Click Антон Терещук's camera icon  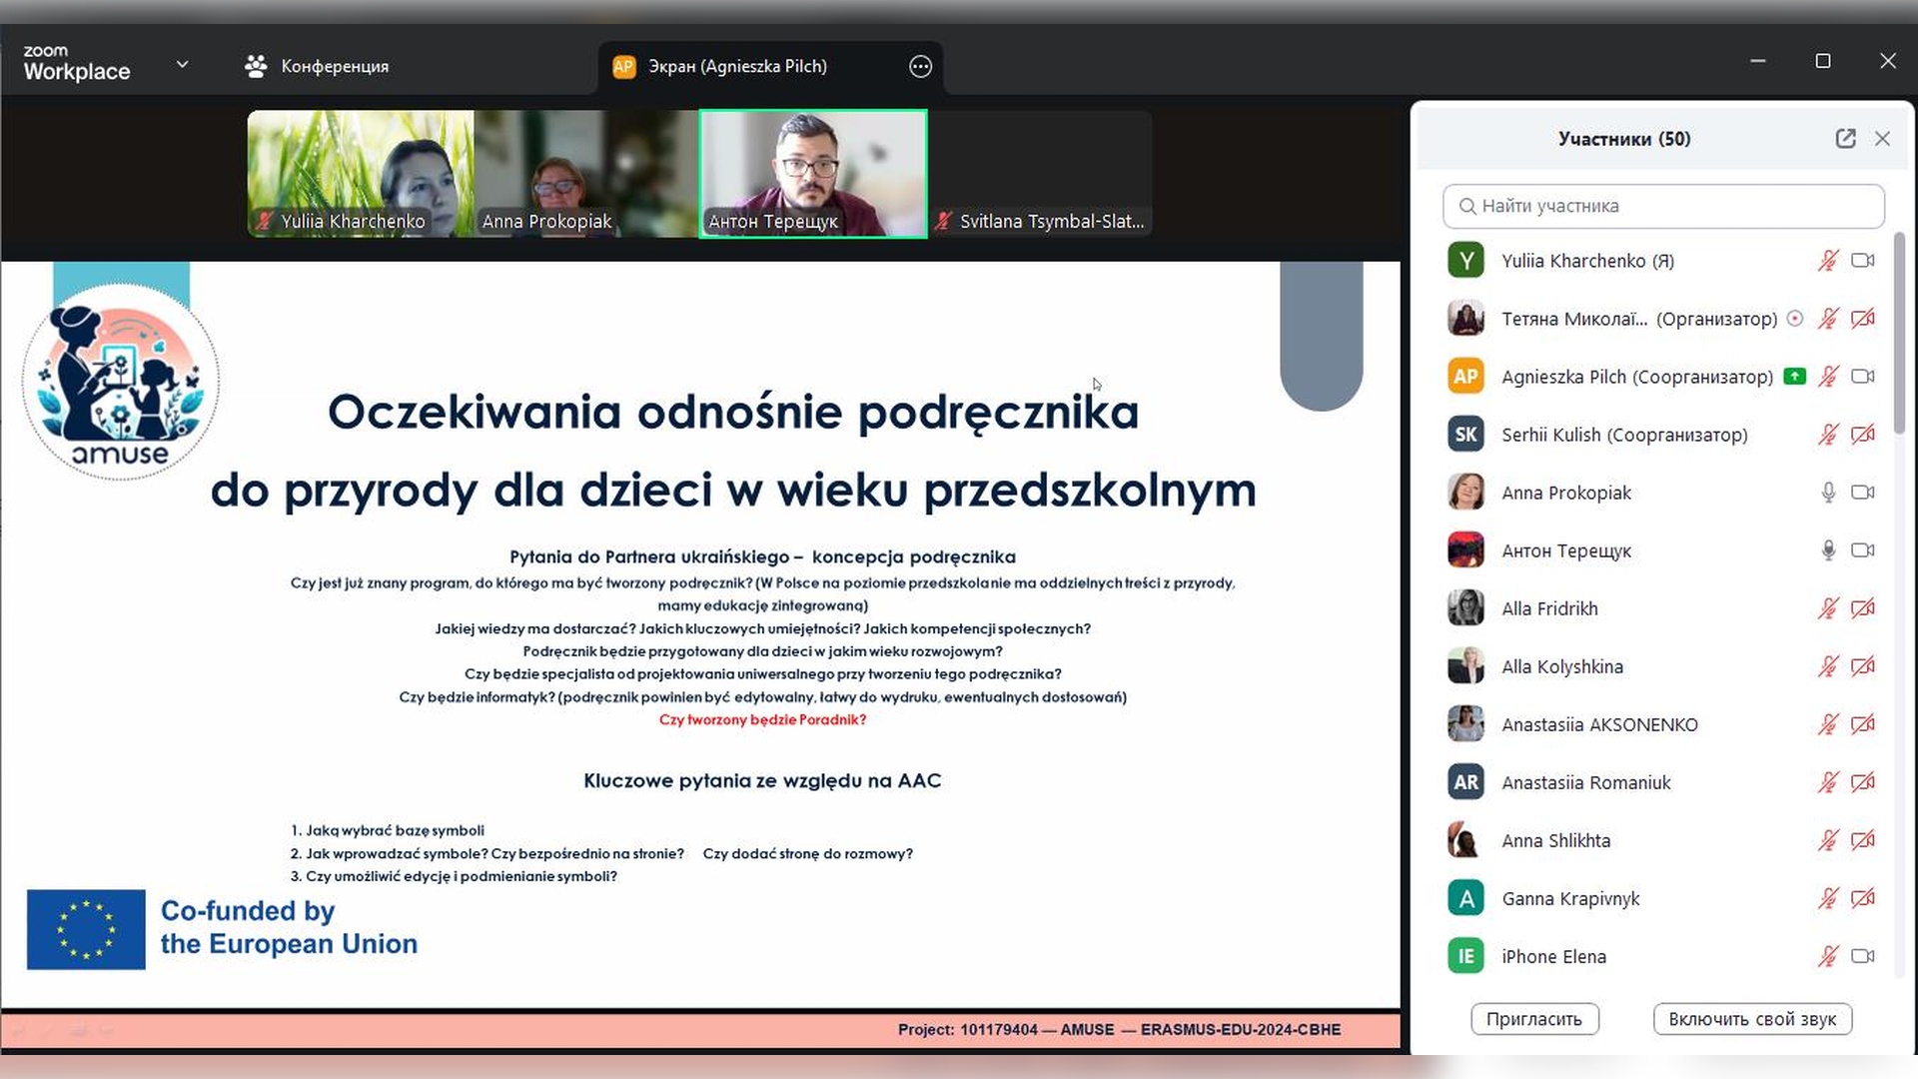point(1862,550)
